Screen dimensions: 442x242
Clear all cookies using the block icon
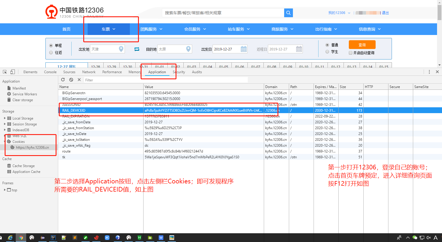(71, 79)
